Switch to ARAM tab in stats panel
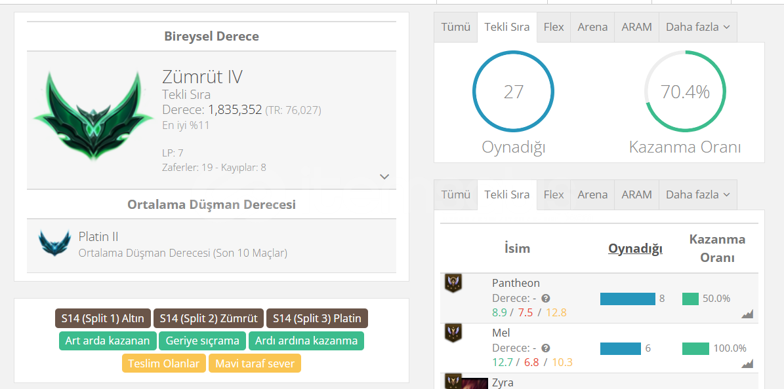 click(x=636, y=27)
